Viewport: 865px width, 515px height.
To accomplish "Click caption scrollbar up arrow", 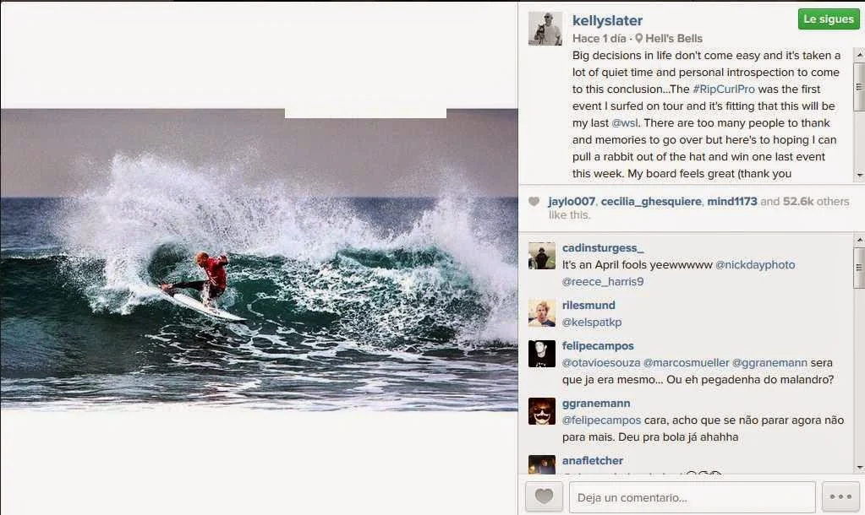I will point(859,55).
